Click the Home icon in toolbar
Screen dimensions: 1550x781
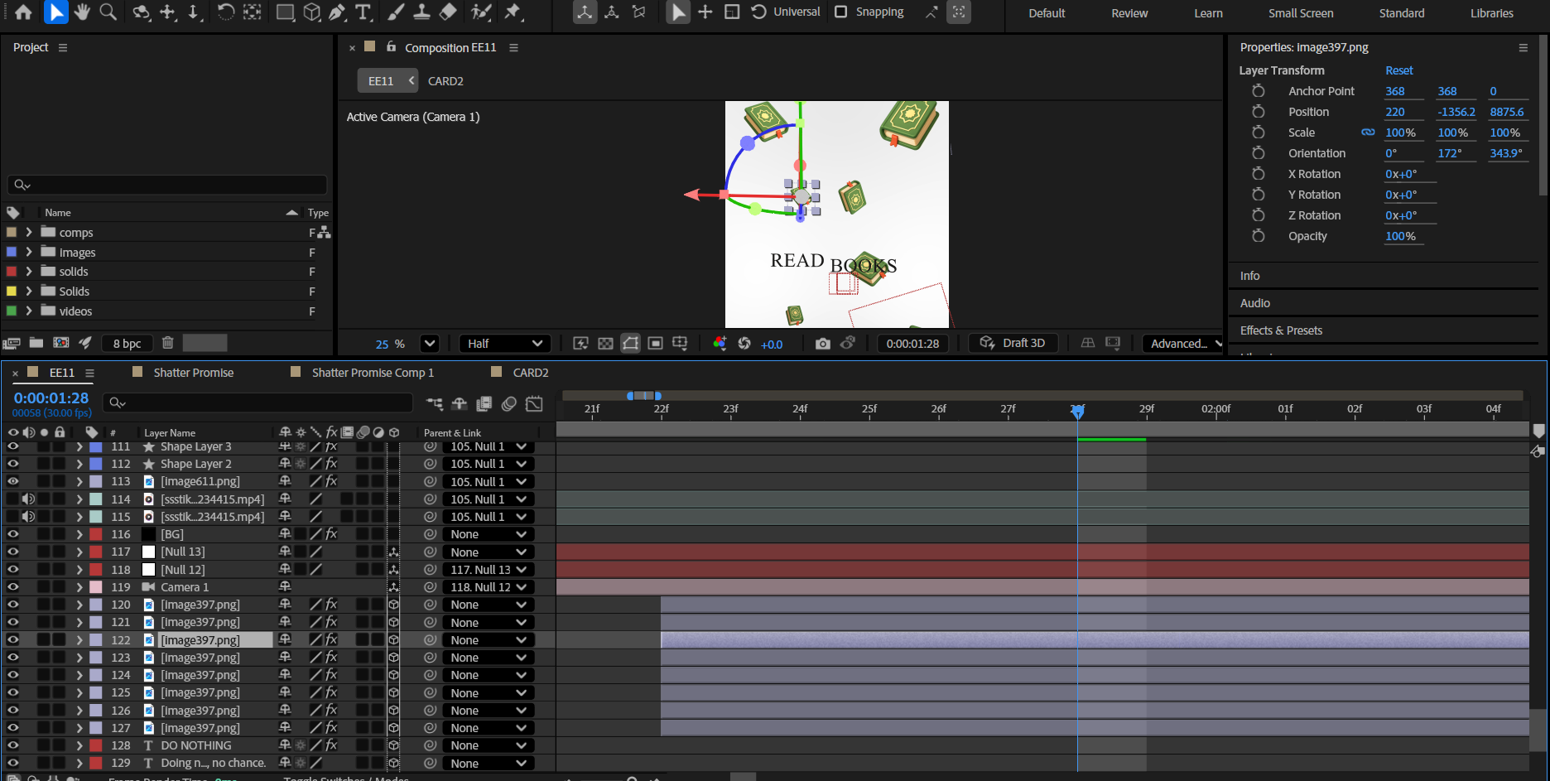tap(24, 12)
